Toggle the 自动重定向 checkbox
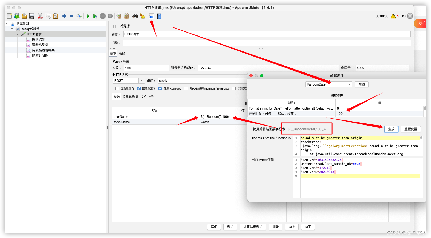Viewport: 431px width, 238px height. pos(117,88)
